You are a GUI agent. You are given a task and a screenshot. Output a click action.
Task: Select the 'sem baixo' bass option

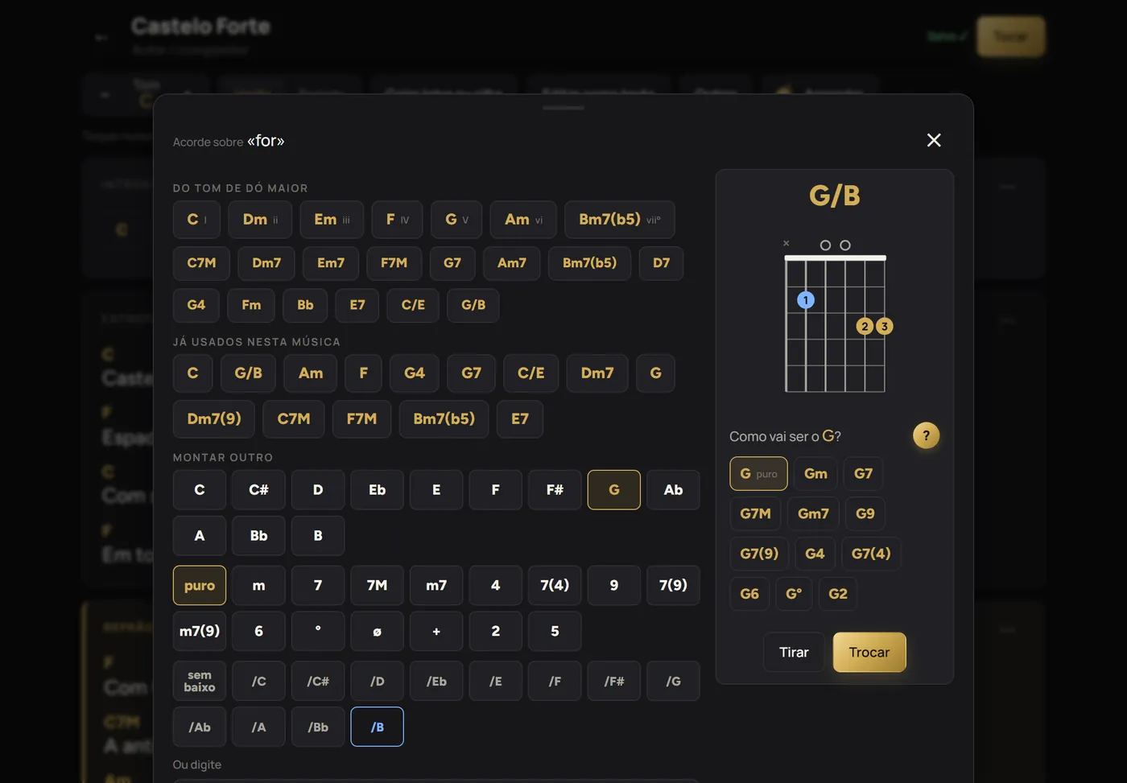[x=200, y=682]
